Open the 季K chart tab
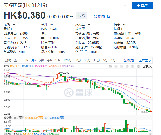 (50, 60)
